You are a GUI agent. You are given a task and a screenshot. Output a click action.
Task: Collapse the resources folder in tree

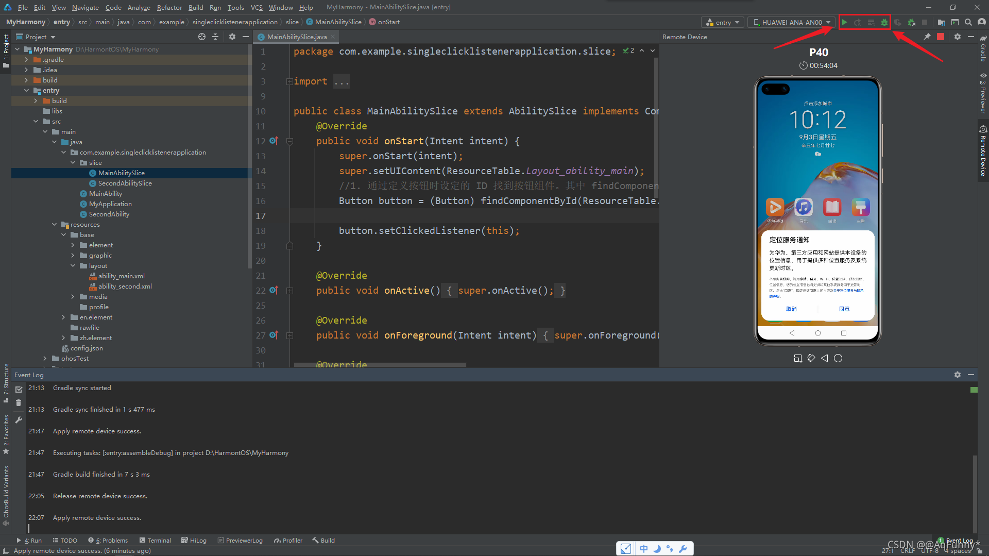coord(54,224)
